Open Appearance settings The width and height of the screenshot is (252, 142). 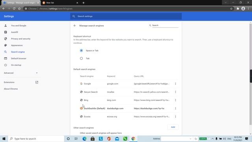[17, 45]
